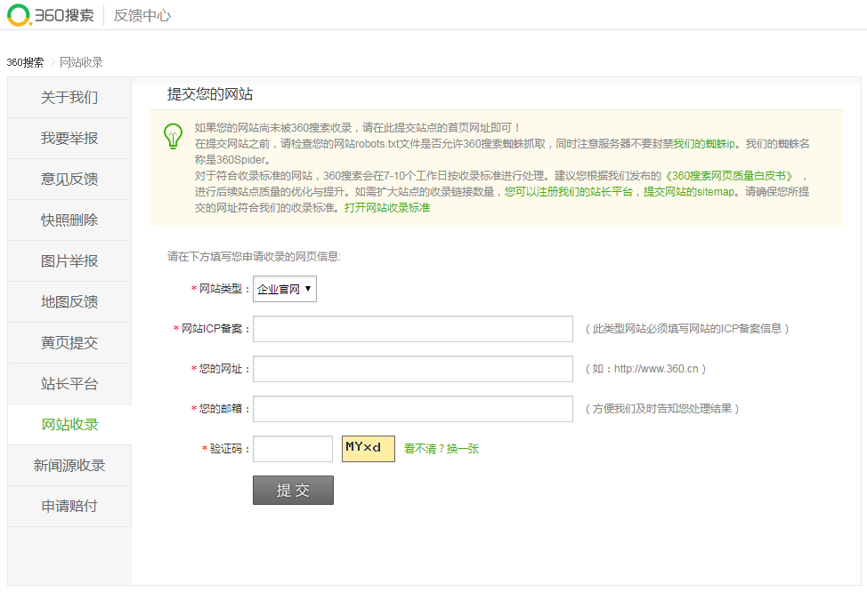Open 地图反馈 sidebar entry
Screen dimensions: 867x592
coord(69,302)
